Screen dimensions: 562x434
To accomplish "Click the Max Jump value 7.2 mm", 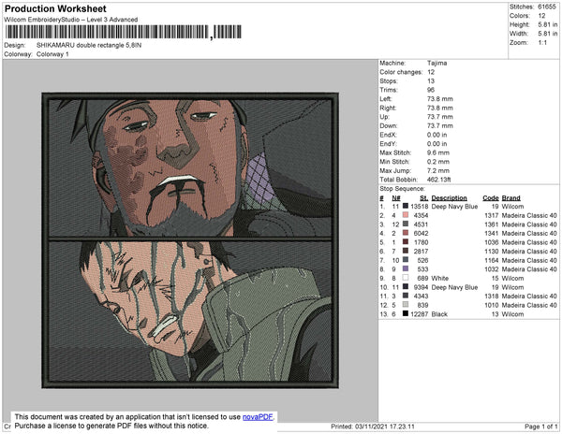I will [438, 170].
